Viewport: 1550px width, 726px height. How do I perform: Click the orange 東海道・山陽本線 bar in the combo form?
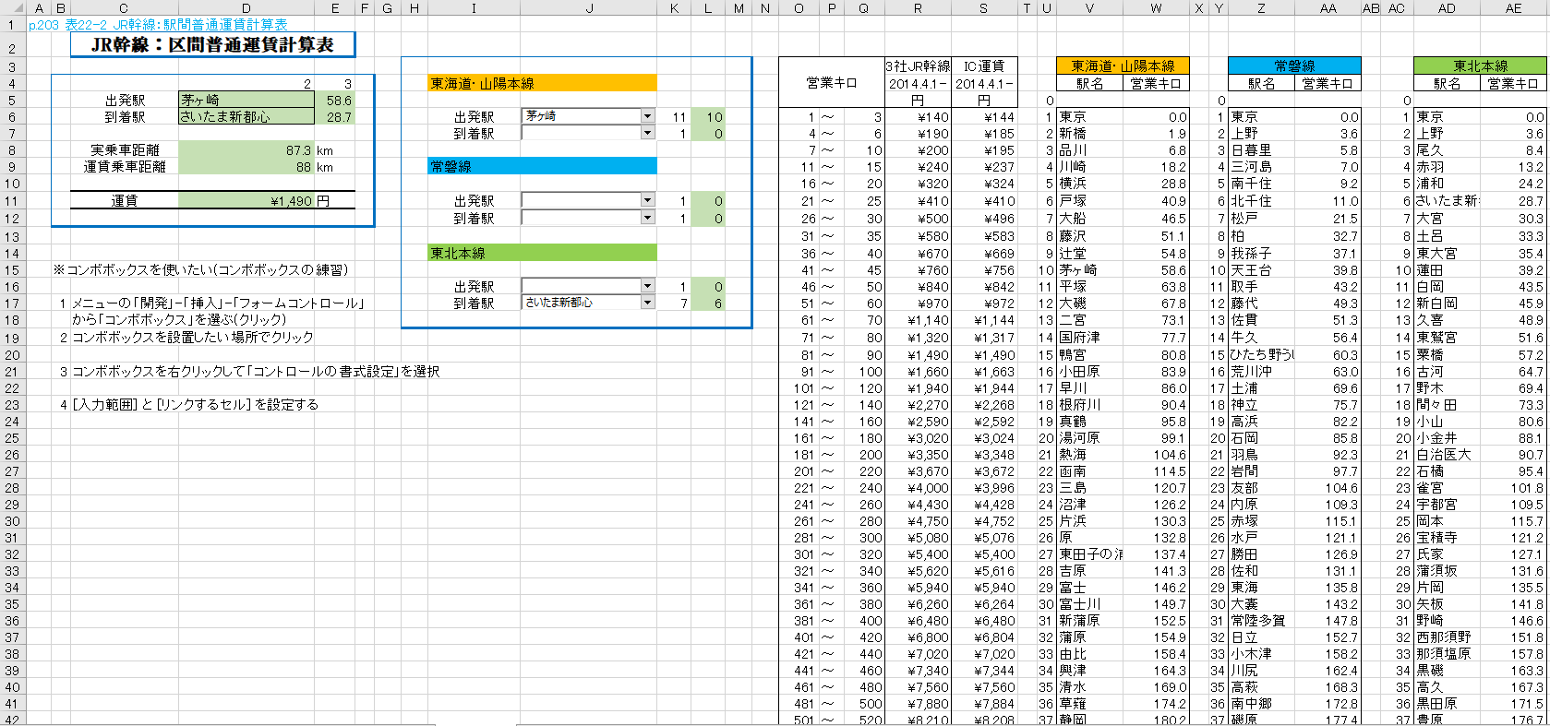pyautogui.click(x=543, y=83)
